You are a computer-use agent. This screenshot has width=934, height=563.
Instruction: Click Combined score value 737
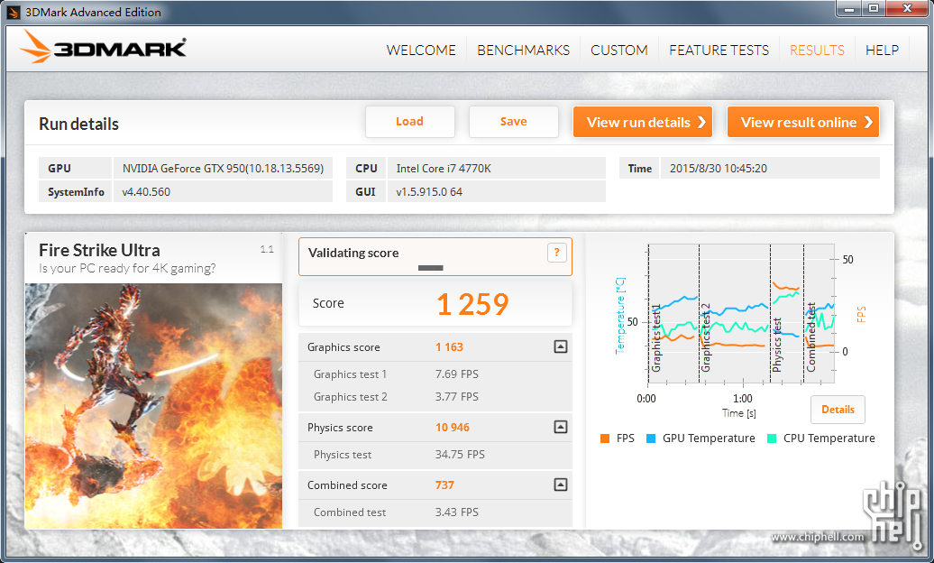click(444, 485)
